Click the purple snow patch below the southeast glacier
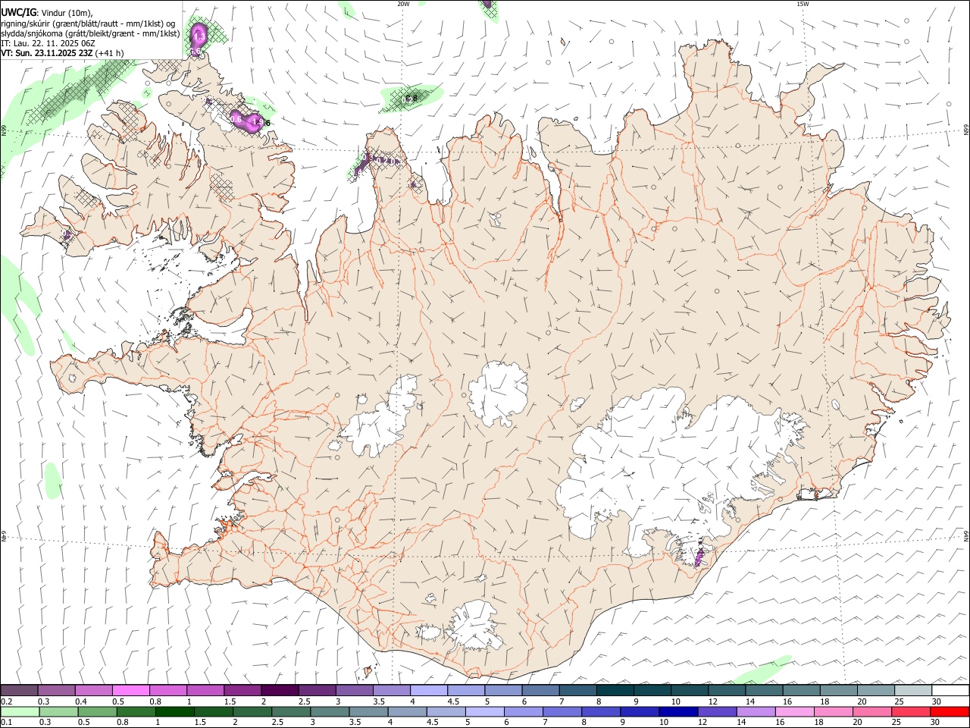 tap(699, 556)
